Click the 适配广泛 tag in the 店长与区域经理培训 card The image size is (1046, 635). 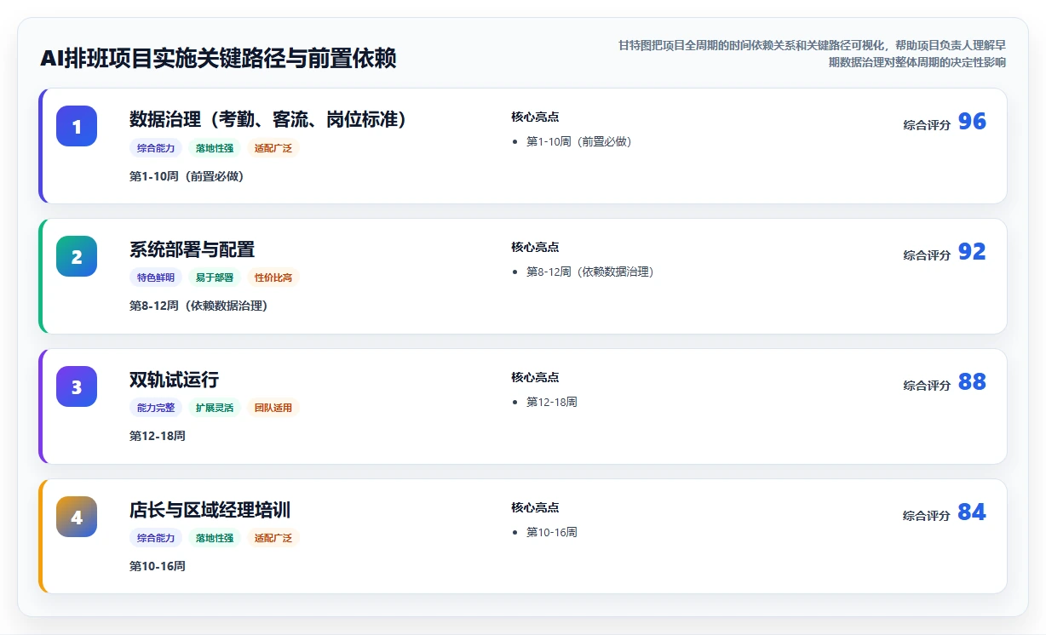click(x=273, y=538)
